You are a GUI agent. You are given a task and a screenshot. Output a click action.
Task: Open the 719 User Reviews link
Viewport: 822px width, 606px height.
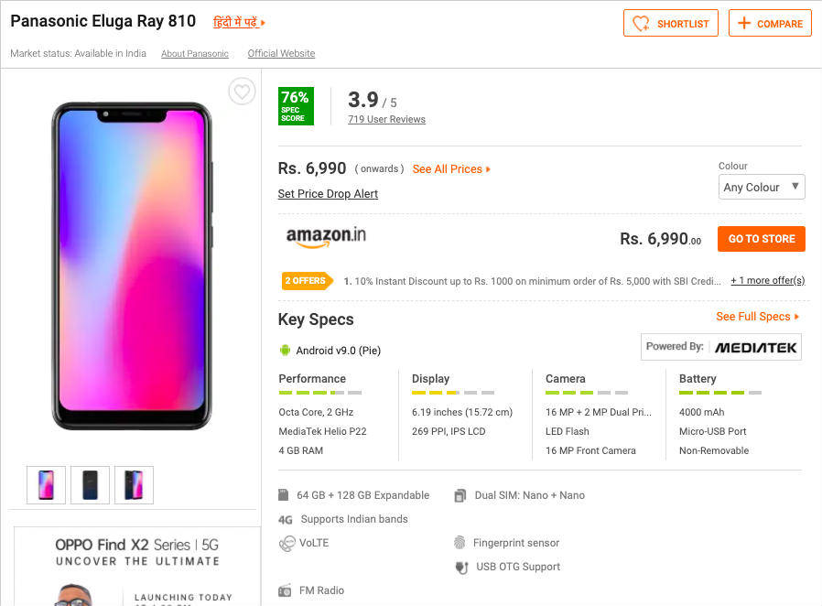[x=386, y=120]
